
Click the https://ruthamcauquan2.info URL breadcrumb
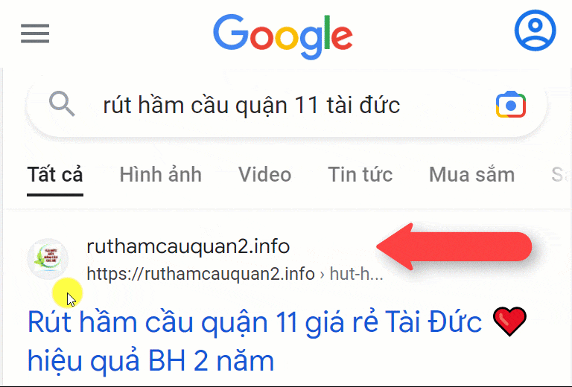point(200,274)
